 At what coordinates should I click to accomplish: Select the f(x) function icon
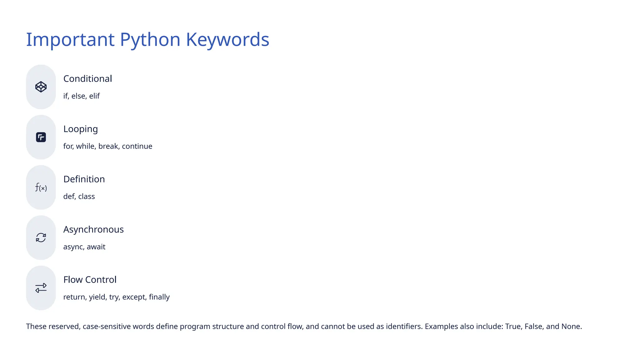tap(41, 187)
